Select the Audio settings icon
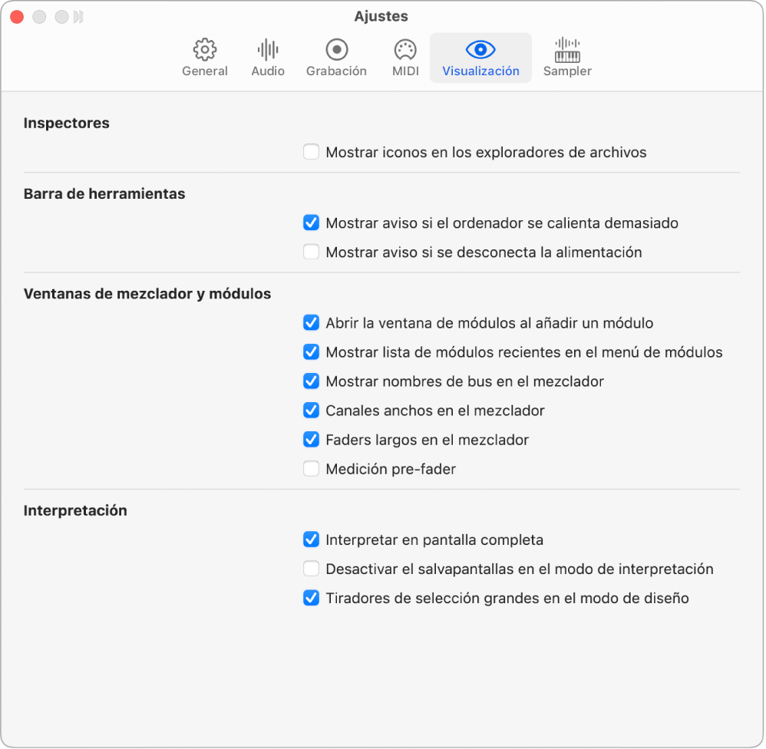The width and height of the screenshot is (766, 749). tap(267, 57)
